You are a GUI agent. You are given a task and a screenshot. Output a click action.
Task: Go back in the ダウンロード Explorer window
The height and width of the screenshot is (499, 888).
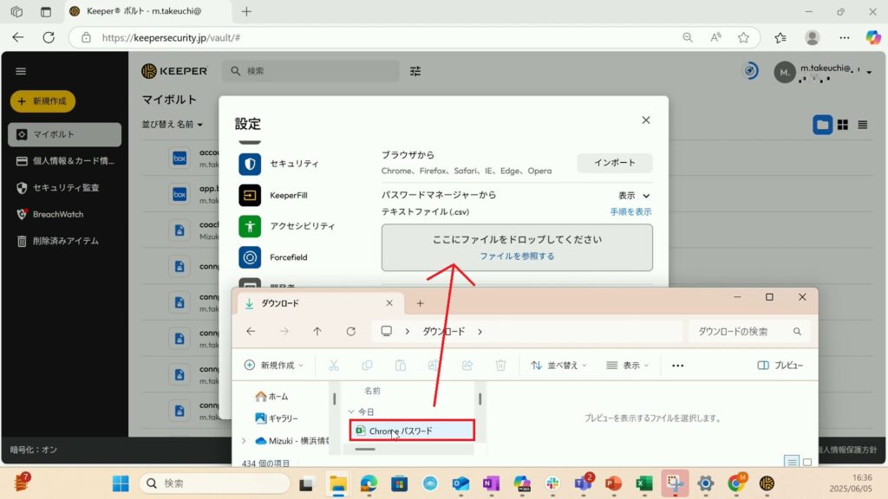pyautogui.click(x=251, y=332)
